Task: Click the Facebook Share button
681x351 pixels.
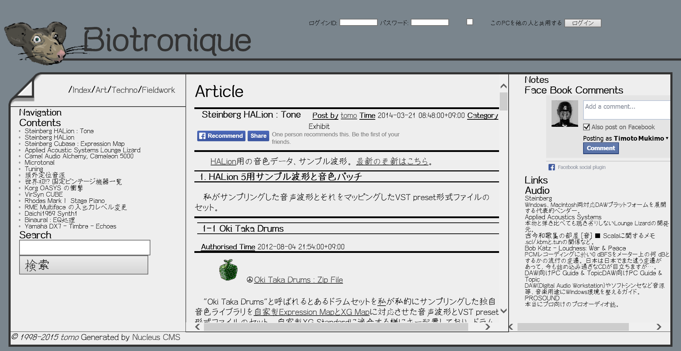Action: tap(258, 136)
